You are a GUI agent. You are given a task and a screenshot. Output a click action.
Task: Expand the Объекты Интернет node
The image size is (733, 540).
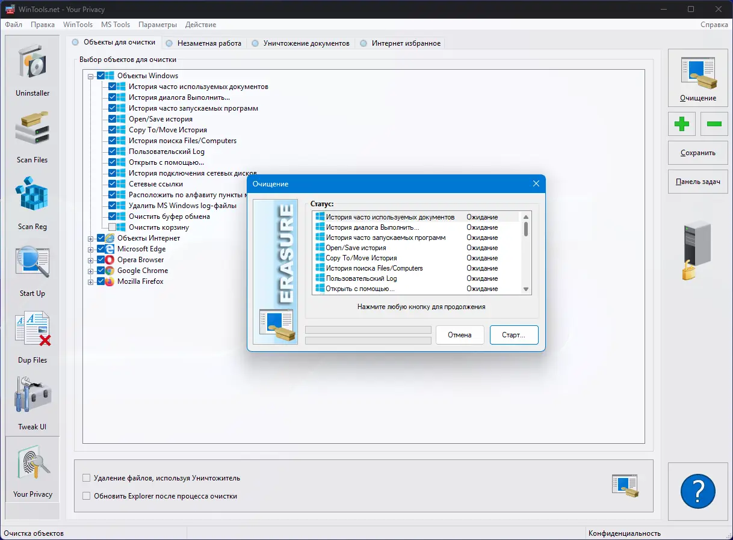tap(91, 239)
